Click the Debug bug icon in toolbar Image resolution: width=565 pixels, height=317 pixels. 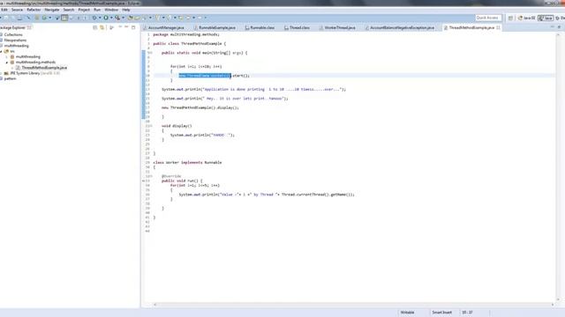(x=94, y=18)
